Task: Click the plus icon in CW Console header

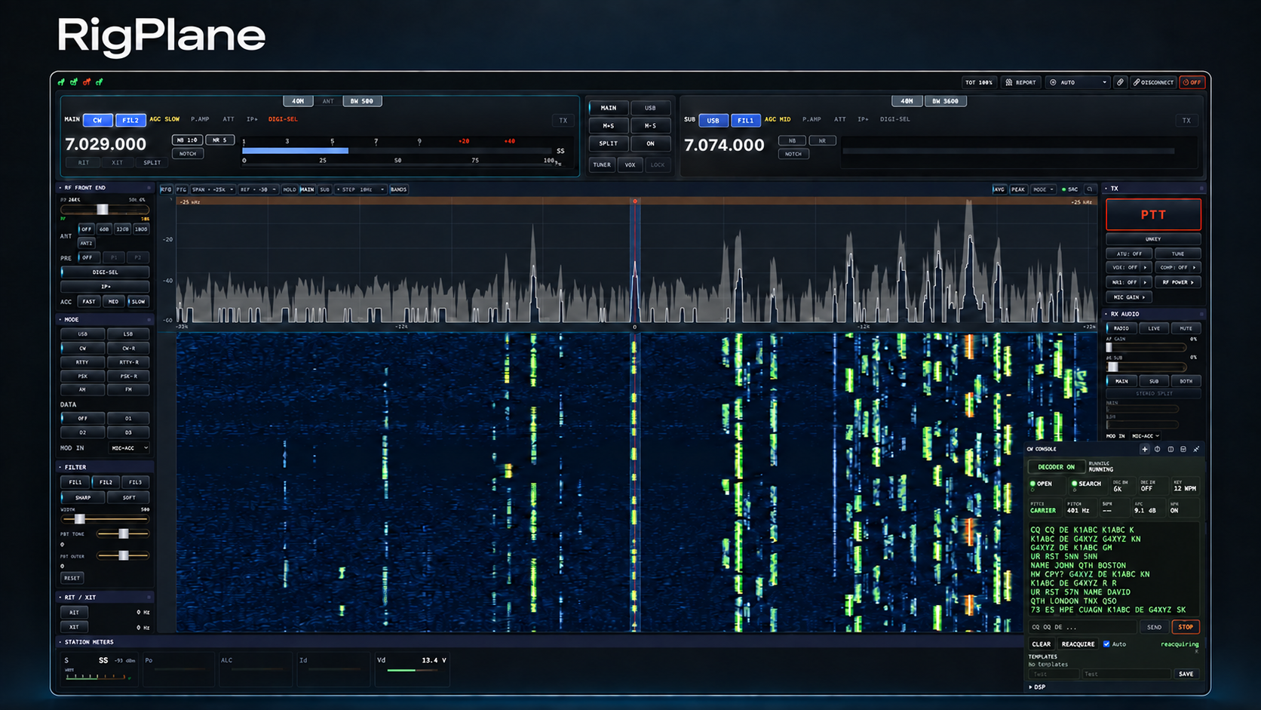Action: 1144,449
